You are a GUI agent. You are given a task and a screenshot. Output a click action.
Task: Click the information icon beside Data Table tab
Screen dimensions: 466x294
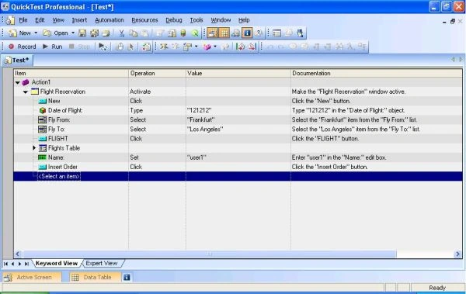(x=127, y=277)
